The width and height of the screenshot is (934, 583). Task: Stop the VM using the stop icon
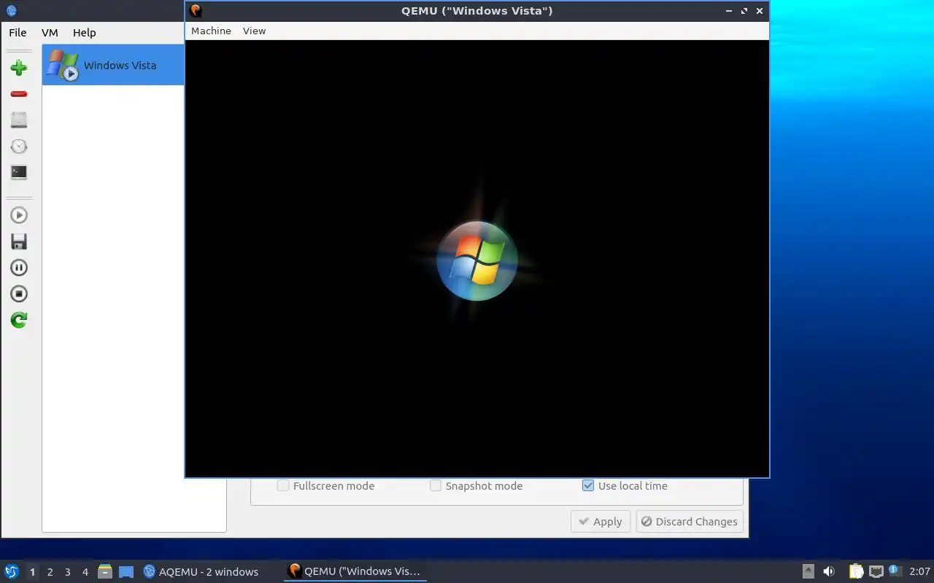coord(19,294)
